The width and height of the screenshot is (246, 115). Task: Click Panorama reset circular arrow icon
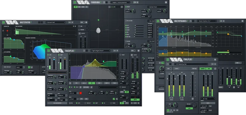click(104, 2)
